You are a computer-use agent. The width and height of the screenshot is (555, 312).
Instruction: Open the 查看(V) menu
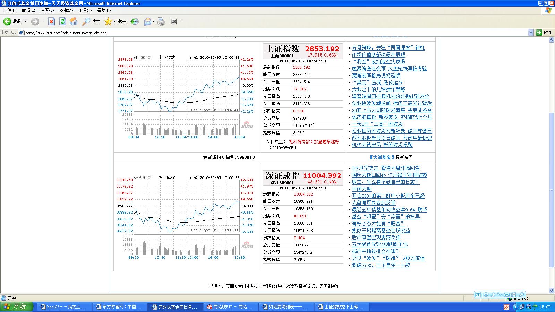point(47,10)
